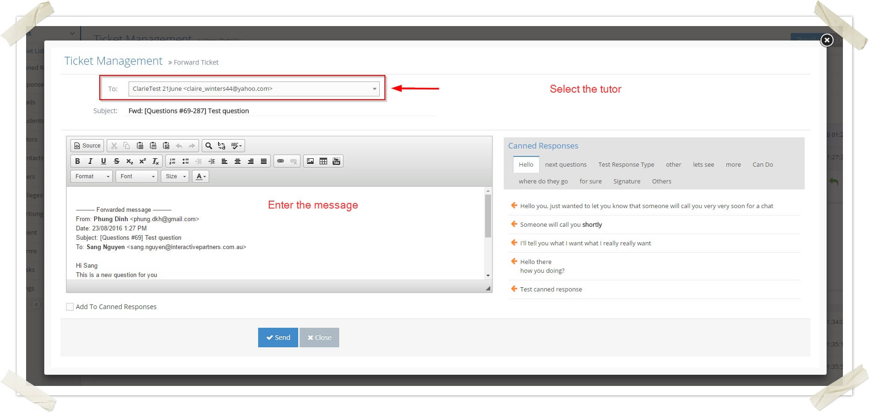Select the lets see tab
Image resolution: width=869 pixels, height=412 pixels.
[x=703, y=164]
